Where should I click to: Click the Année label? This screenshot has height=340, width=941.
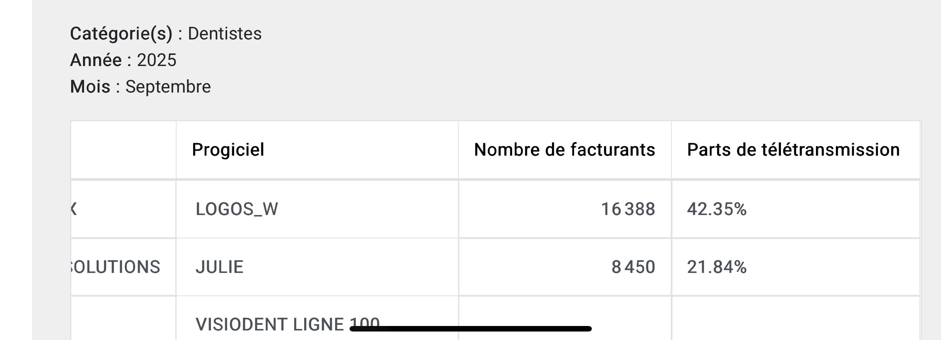(96, 60)
